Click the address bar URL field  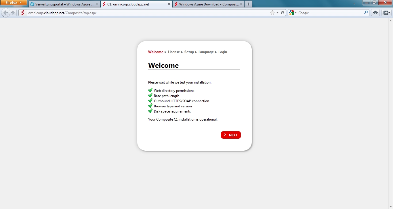pos(144,13)
